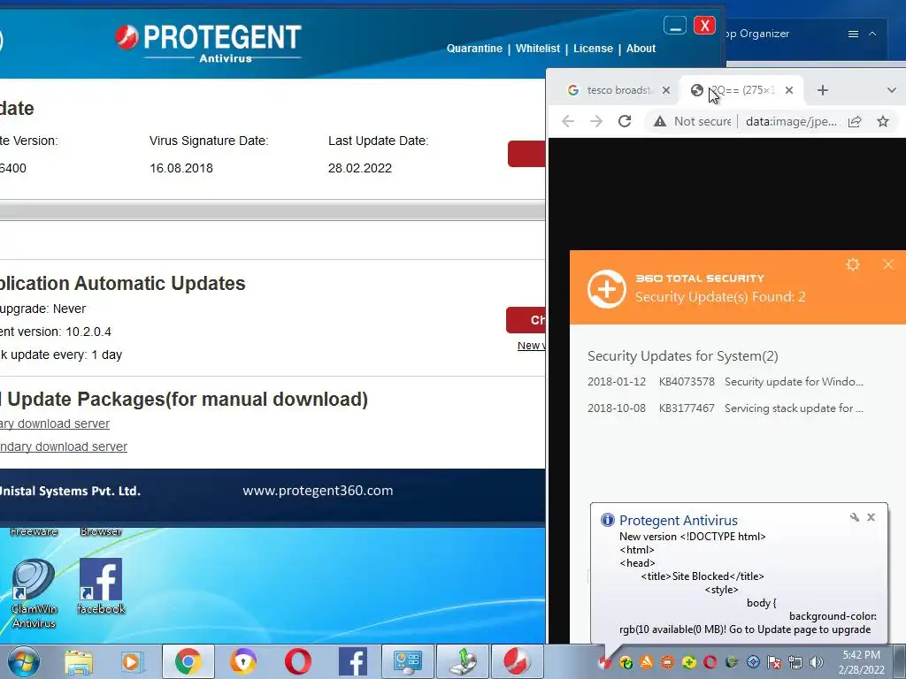
Task: Close the 360 Total Security popup
Action: [888, 264]
